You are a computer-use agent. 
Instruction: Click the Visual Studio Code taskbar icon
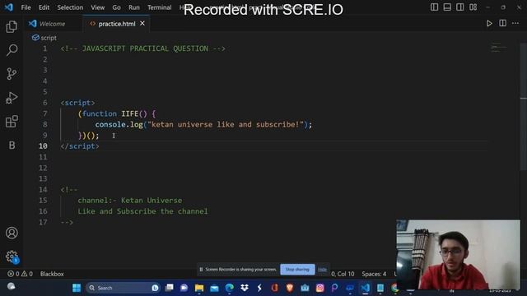click(365, 288)
